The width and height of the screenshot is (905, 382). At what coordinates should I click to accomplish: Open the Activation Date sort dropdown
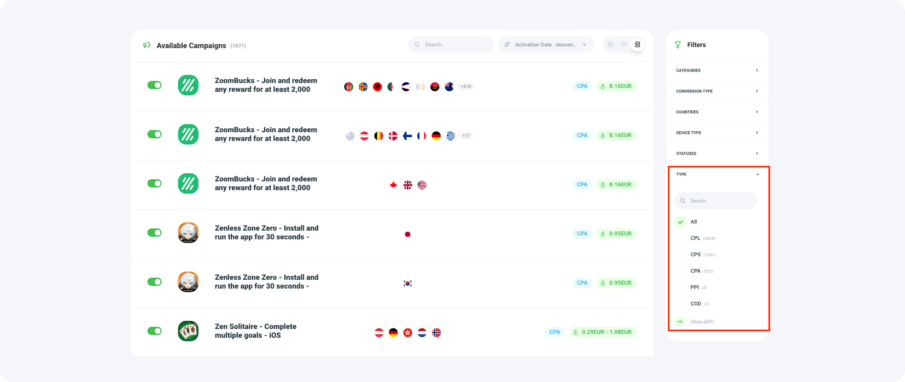546,44
